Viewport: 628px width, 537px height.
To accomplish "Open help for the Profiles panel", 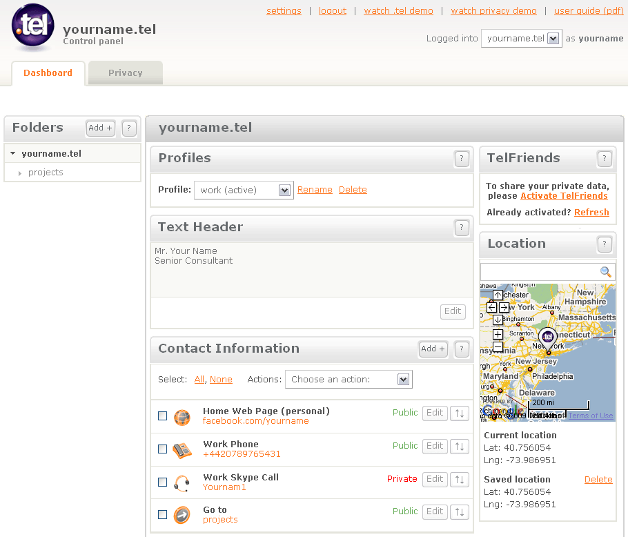I will point(462,159).
